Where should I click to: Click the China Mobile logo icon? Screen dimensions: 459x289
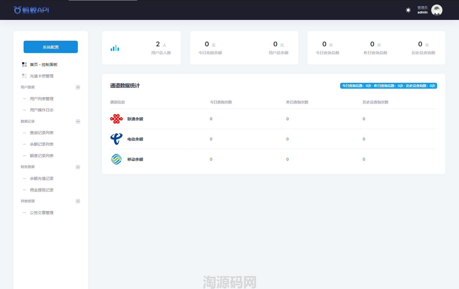tap(116, 159)
